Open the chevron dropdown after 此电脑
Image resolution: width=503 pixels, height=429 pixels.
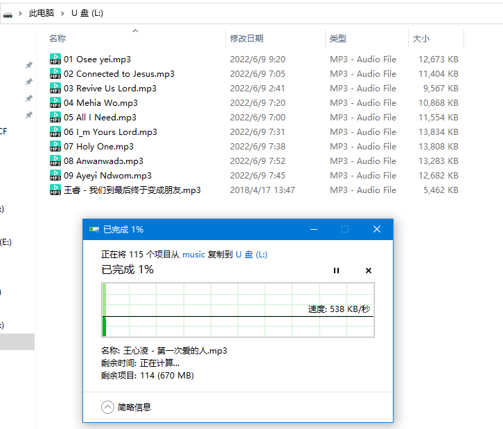coord(63,13)
